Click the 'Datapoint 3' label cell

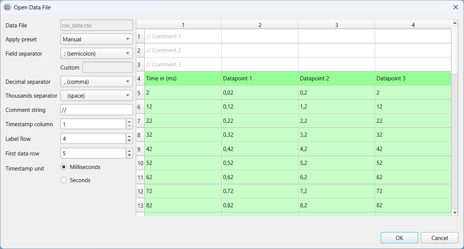pyautogui.click(x=413, y=78)
